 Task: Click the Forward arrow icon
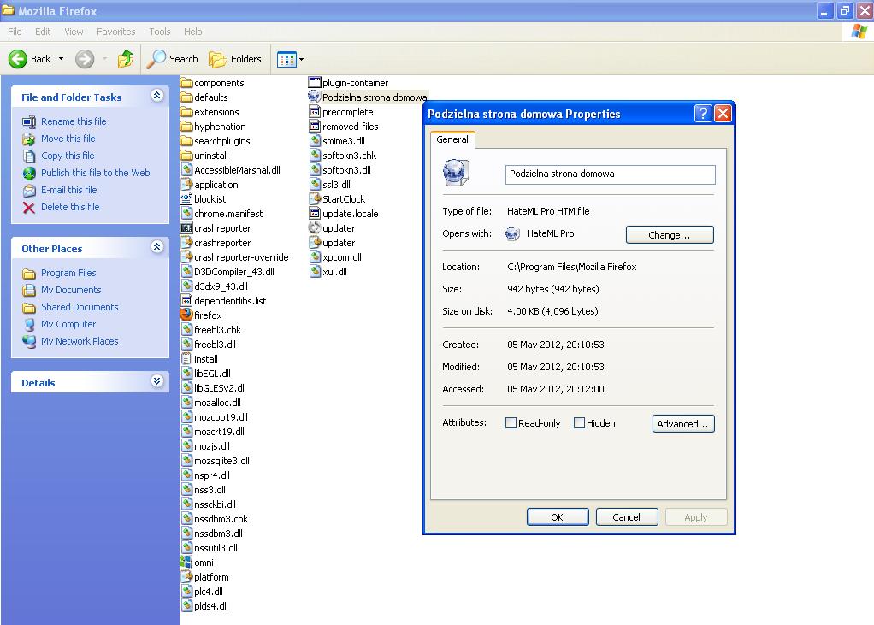coord(85,58)
